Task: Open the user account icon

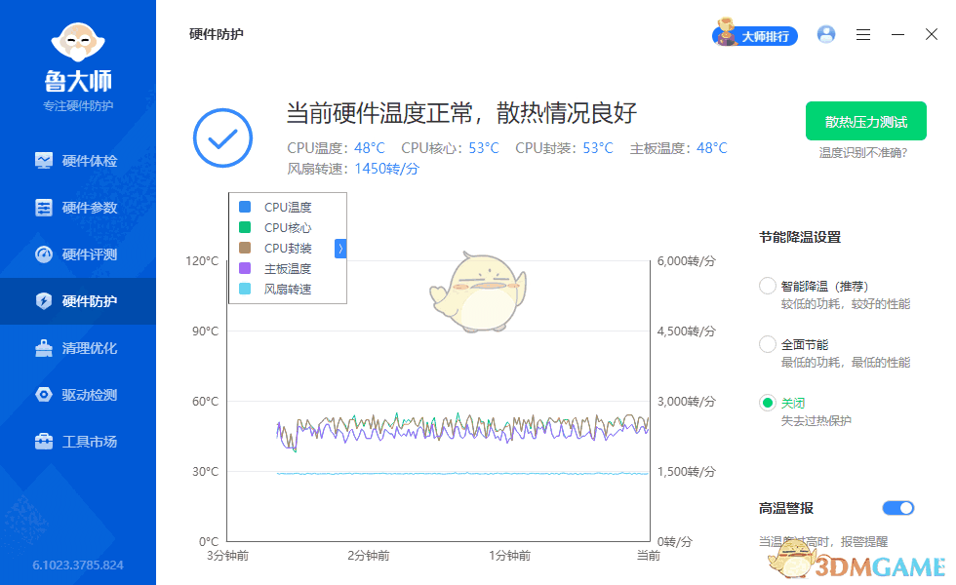Action: click(x=825, y=34)
